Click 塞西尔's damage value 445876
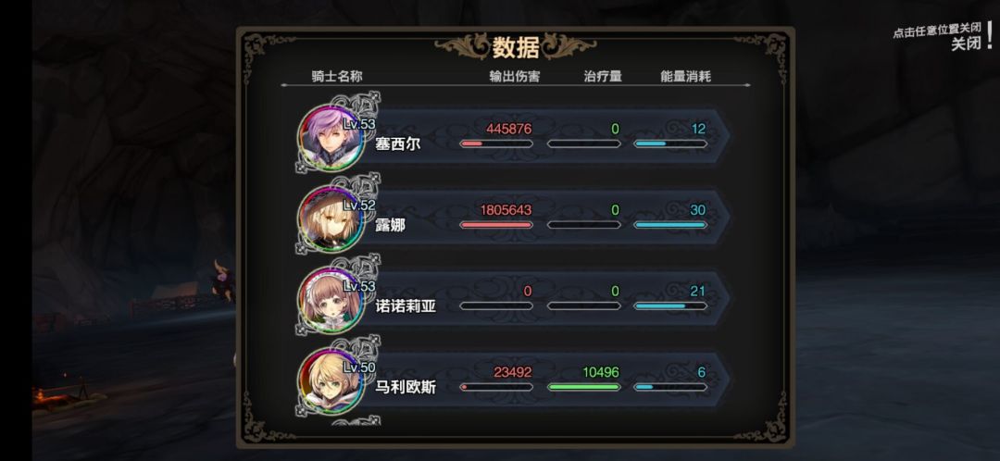The height and width of the screenshot is (461, 1000). (x=508, y=129)
